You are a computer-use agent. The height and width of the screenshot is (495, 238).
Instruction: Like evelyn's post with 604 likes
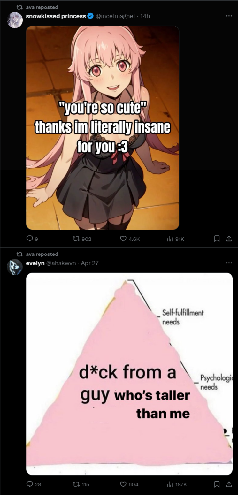click(x=129, y=484)
